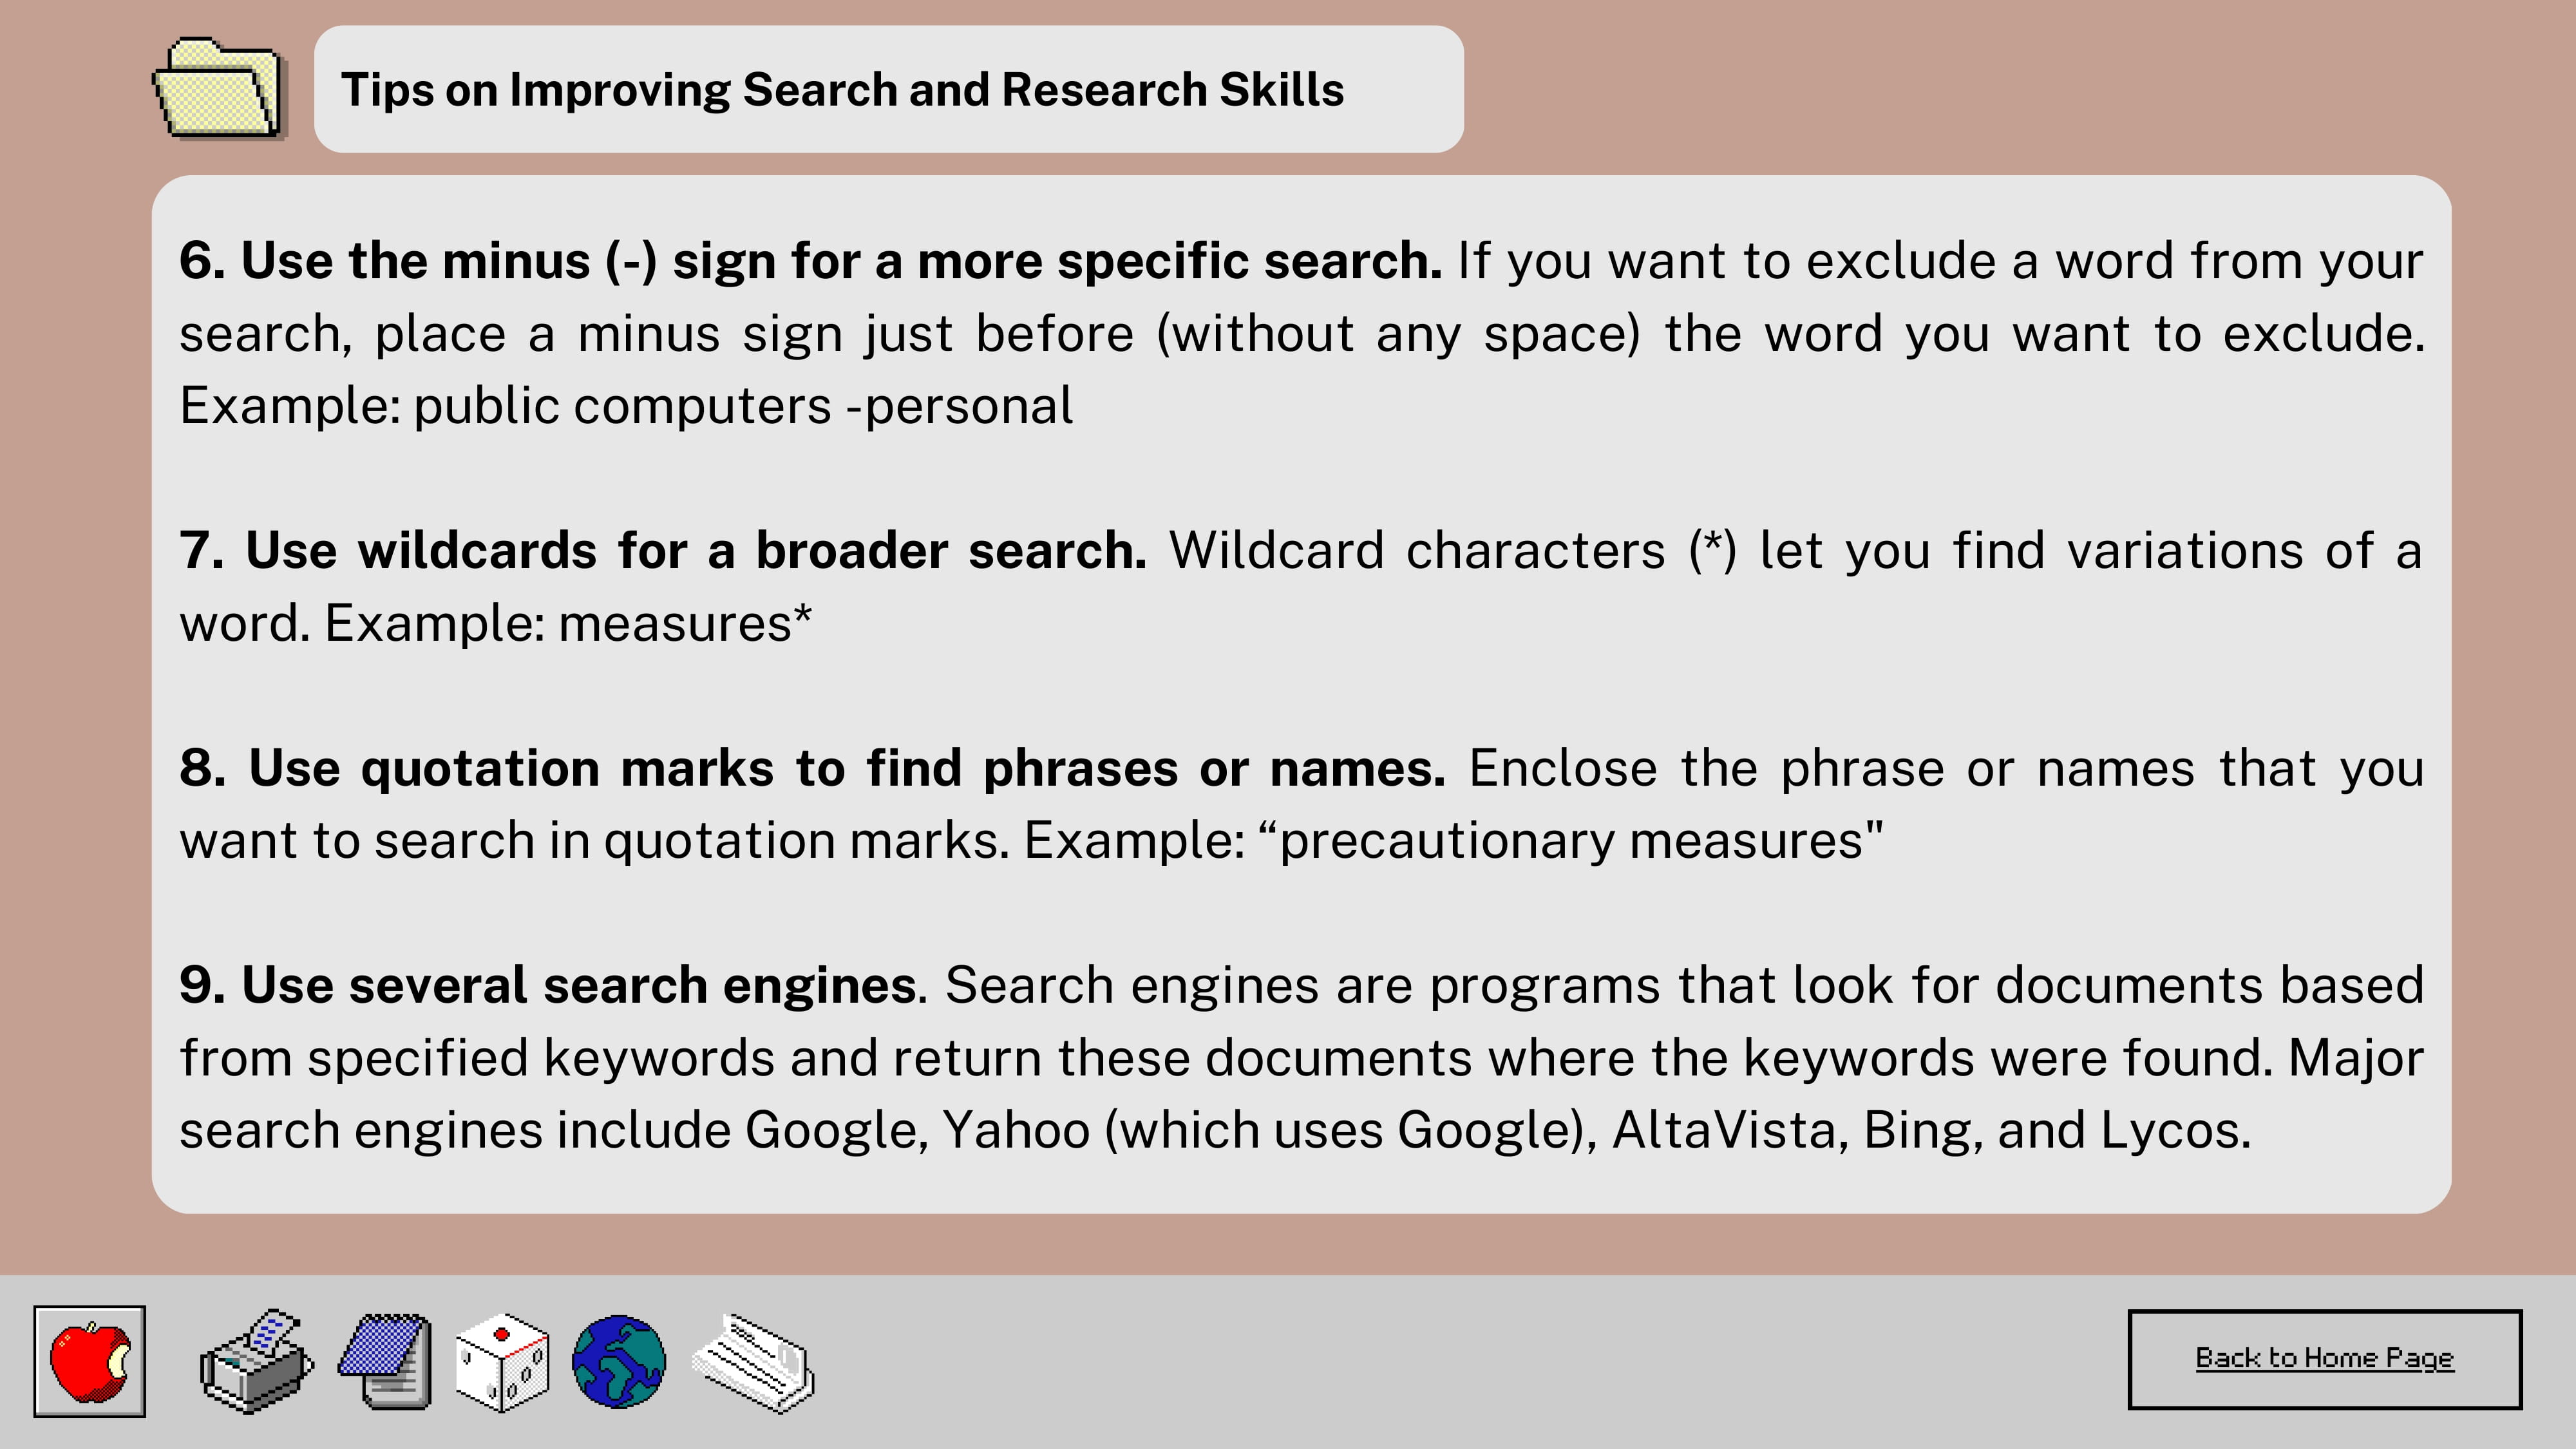The height and width of the screenshot is (1449, 2576).
Task: Open the printer icon in the taskbar
Action: coord(256,1361)
